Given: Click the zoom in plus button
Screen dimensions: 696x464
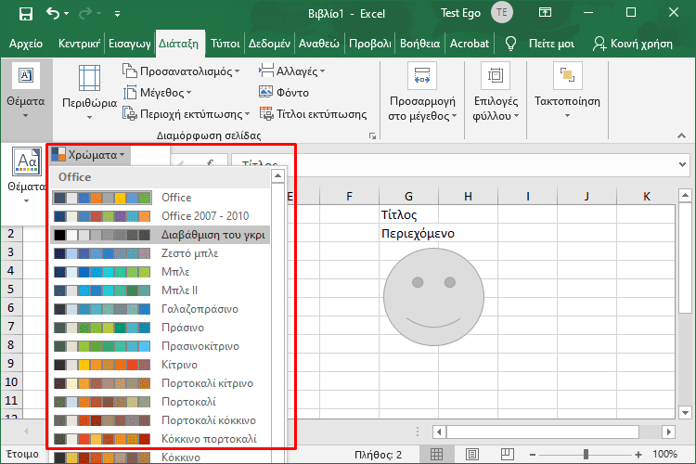Looking at the screenshot, I should click(x=638, y=454).
